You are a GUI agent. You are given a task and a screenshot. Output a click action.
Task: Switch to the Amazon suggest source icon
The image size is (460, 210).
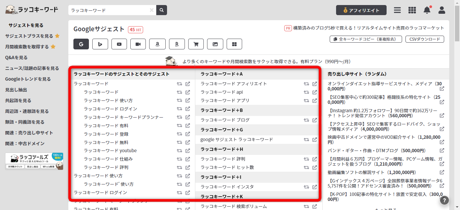tap(157, 44)
